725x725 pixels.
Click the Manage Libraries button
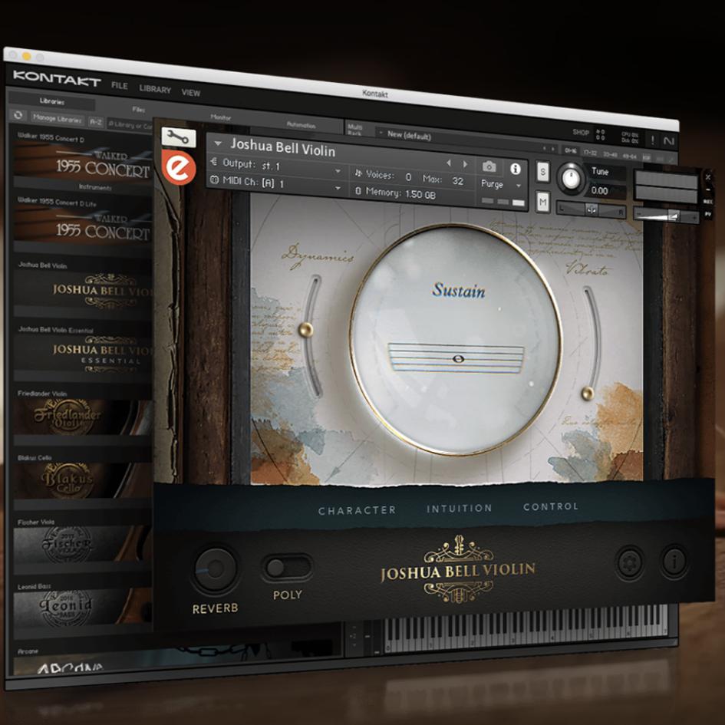(x=58, y=118)
